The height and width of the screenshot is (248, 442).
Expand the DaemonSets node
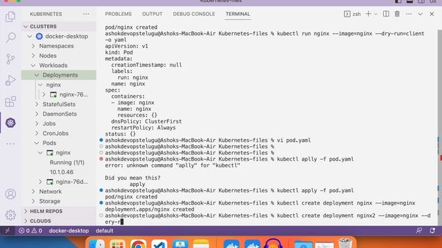37,114
